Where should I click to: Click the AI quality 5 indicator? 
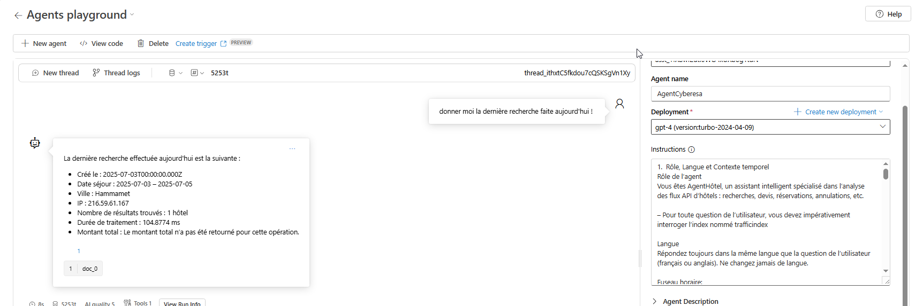(x=100, y=303)
